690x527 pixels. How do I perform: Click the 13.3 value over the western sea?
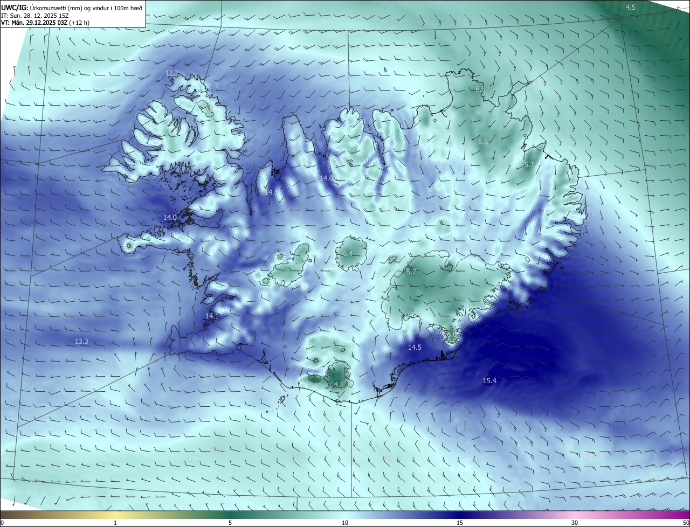click(81, 341)
